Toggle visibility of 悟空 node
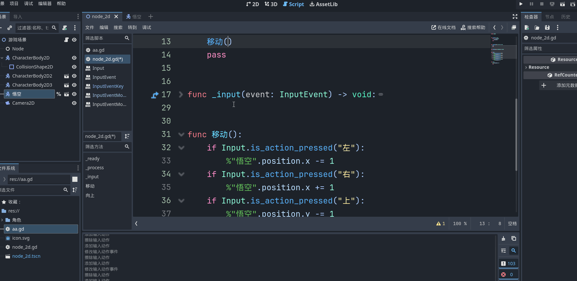 tap(74, 94)
